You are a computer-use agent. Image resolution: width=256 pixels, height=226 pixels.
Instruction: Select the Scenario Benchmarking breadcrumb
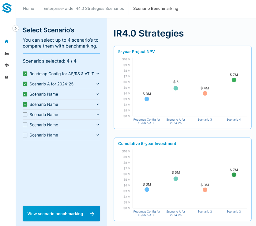coord(156,9)
